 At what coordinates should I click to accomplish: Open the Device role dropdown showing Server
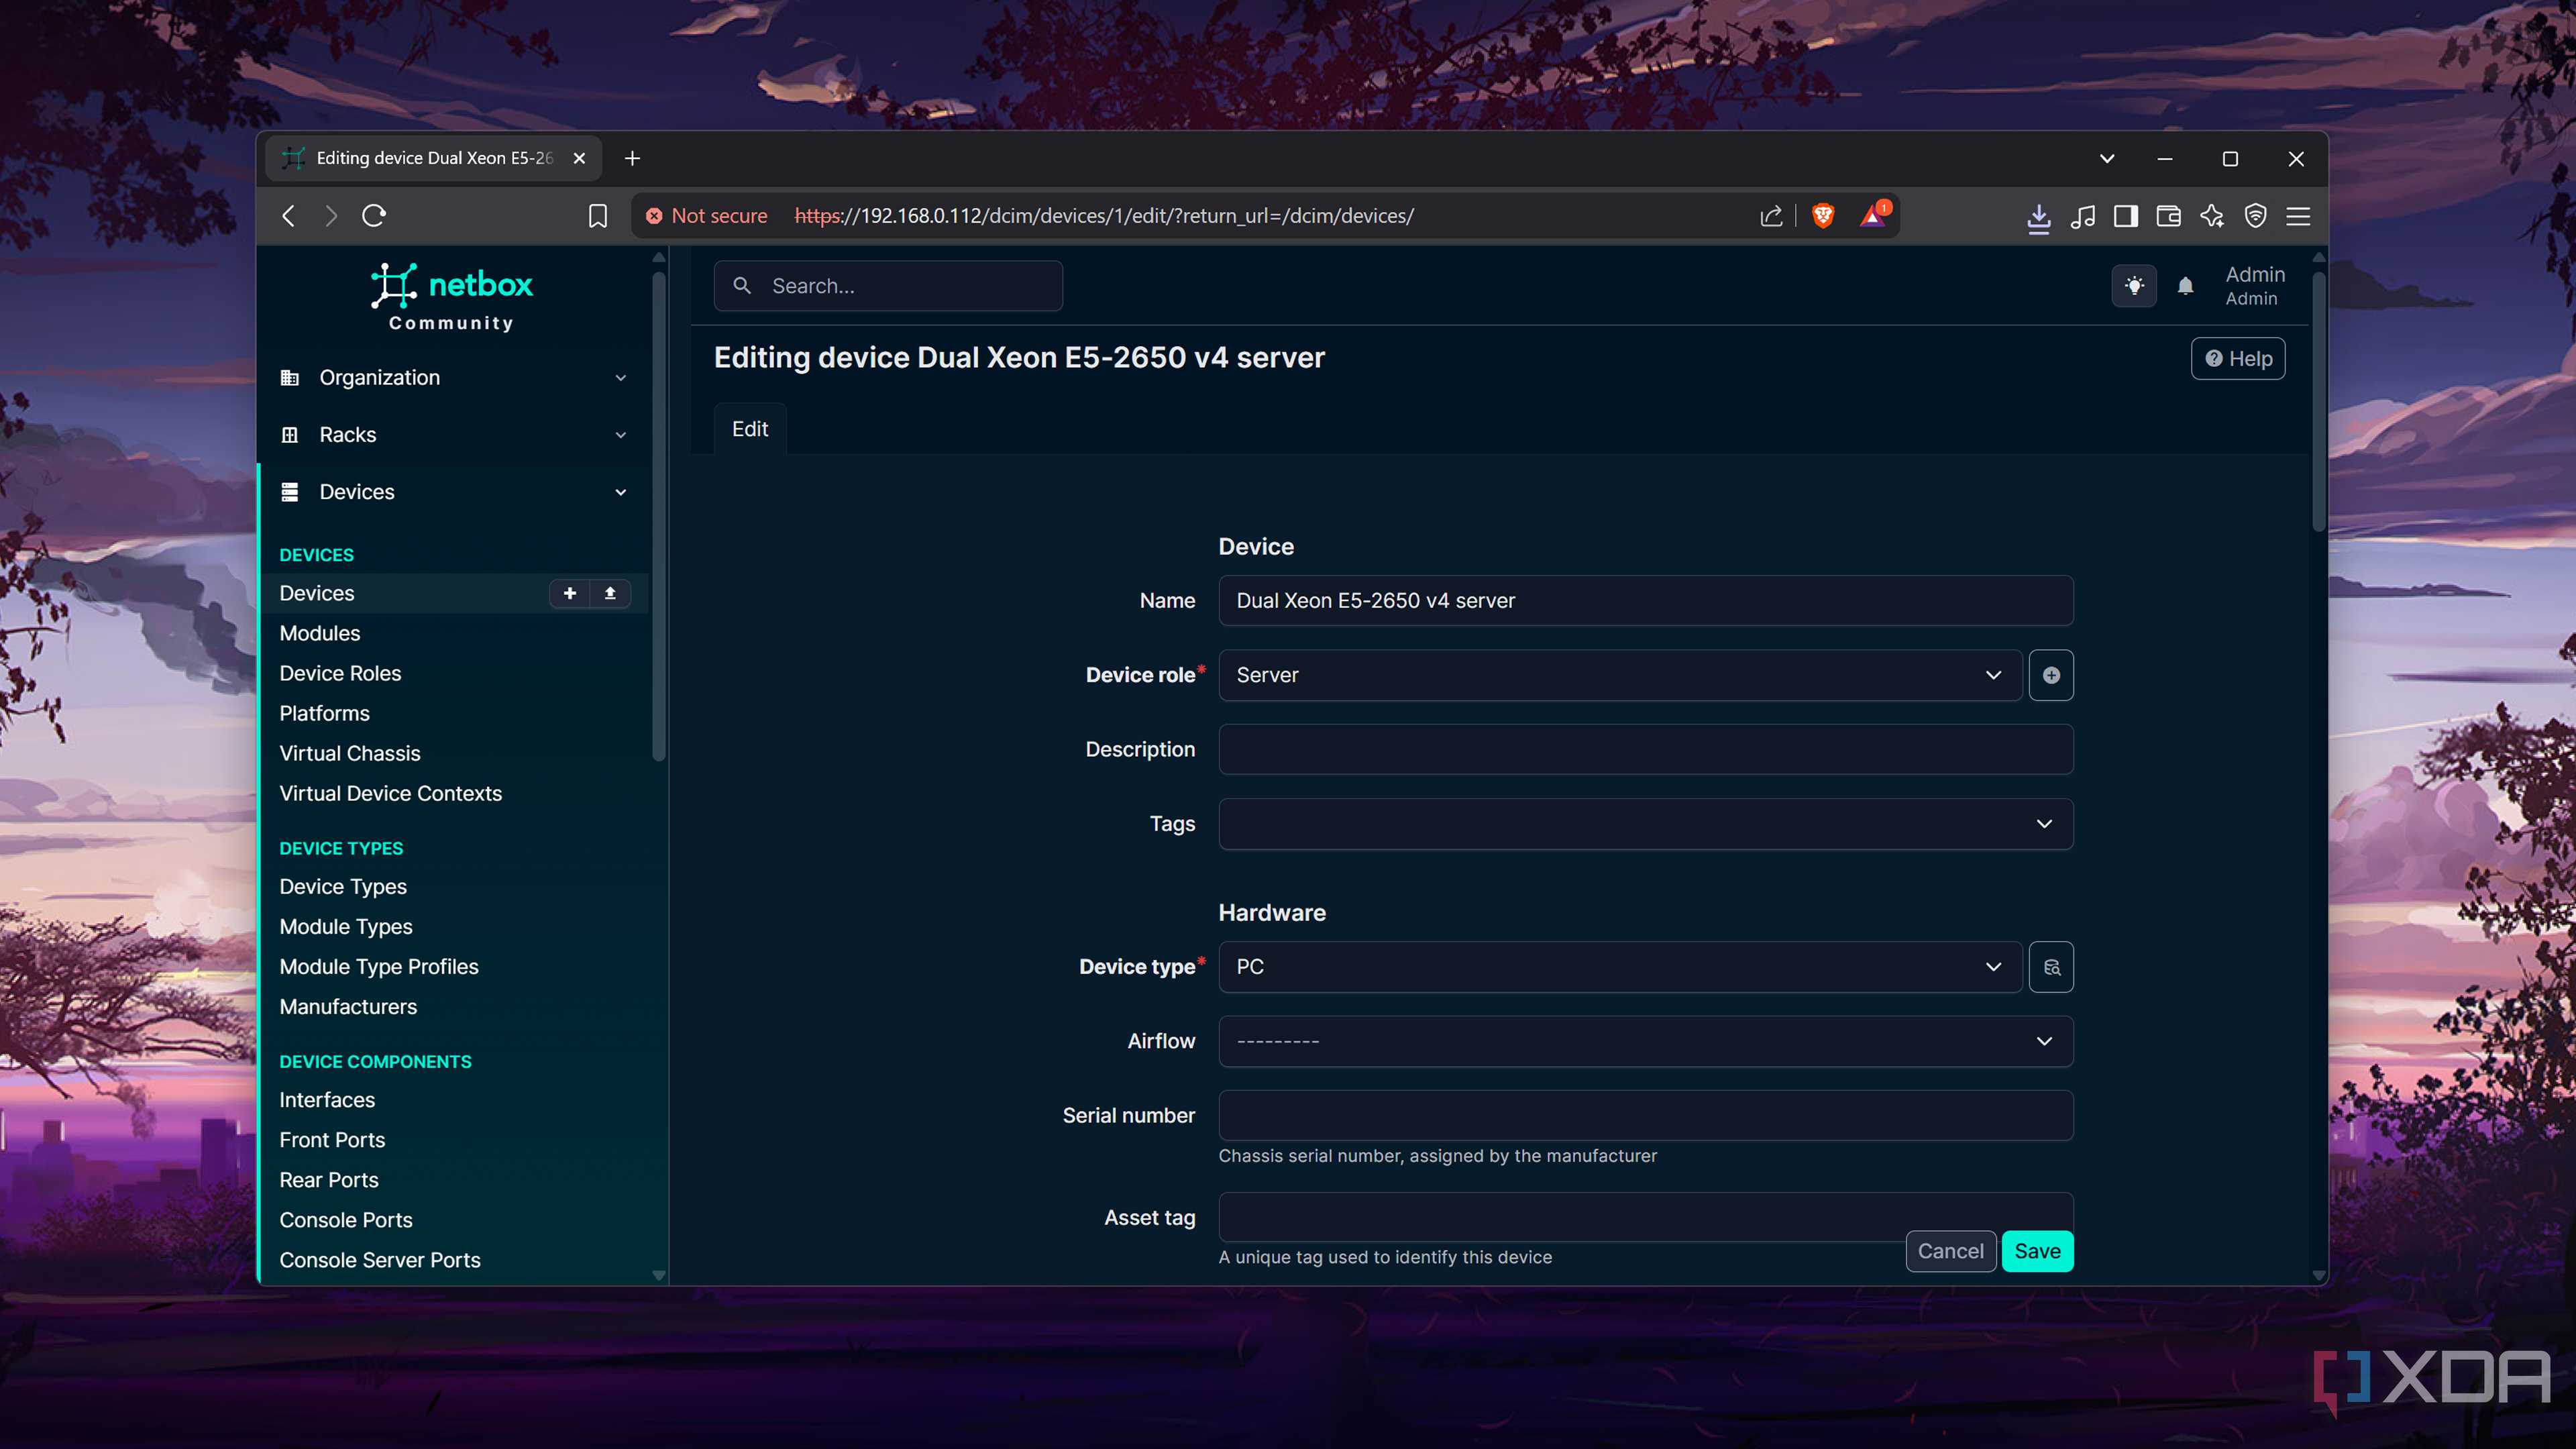click(x=1620, y=675)
